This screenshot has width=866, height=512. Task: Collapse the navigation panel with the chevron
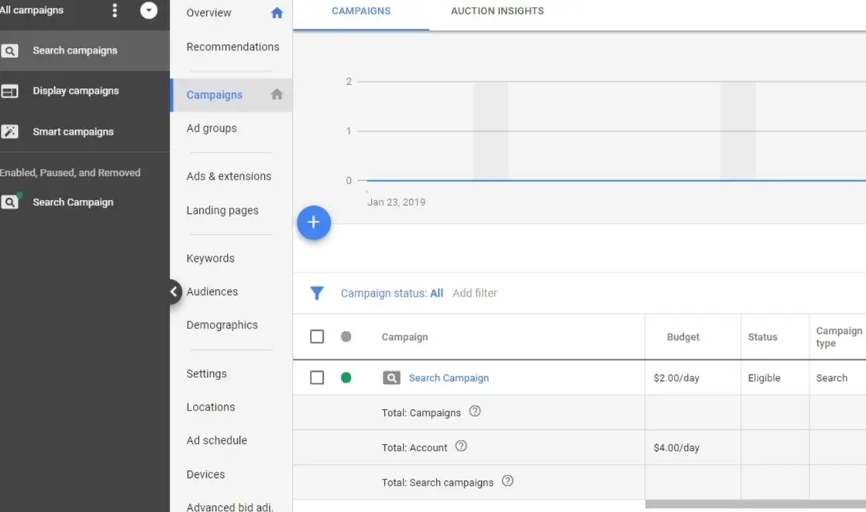pos(174,291)
